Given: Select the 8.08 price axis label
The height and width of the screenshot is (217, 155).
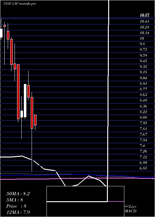Looking at the screenshot, I should pos(143,117).
